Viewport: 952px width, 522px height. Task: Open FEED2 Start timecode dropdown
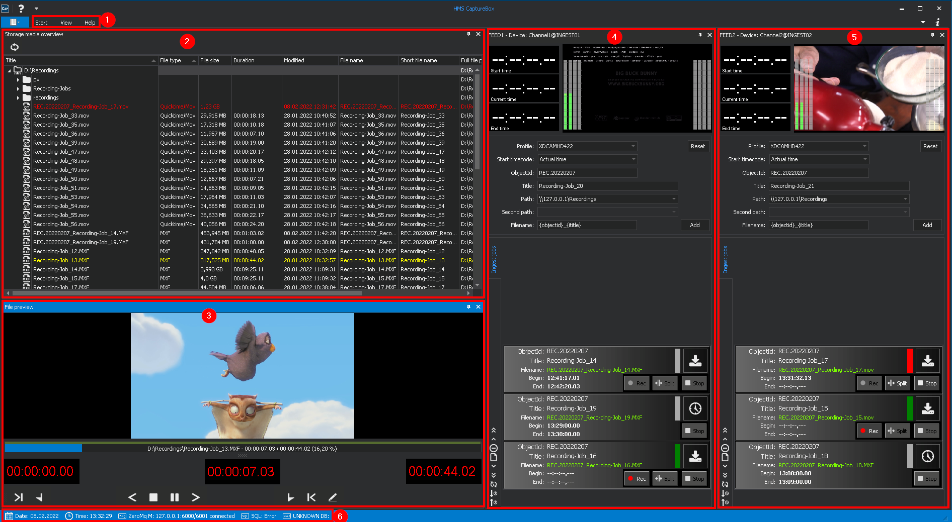tap(864, 159)
